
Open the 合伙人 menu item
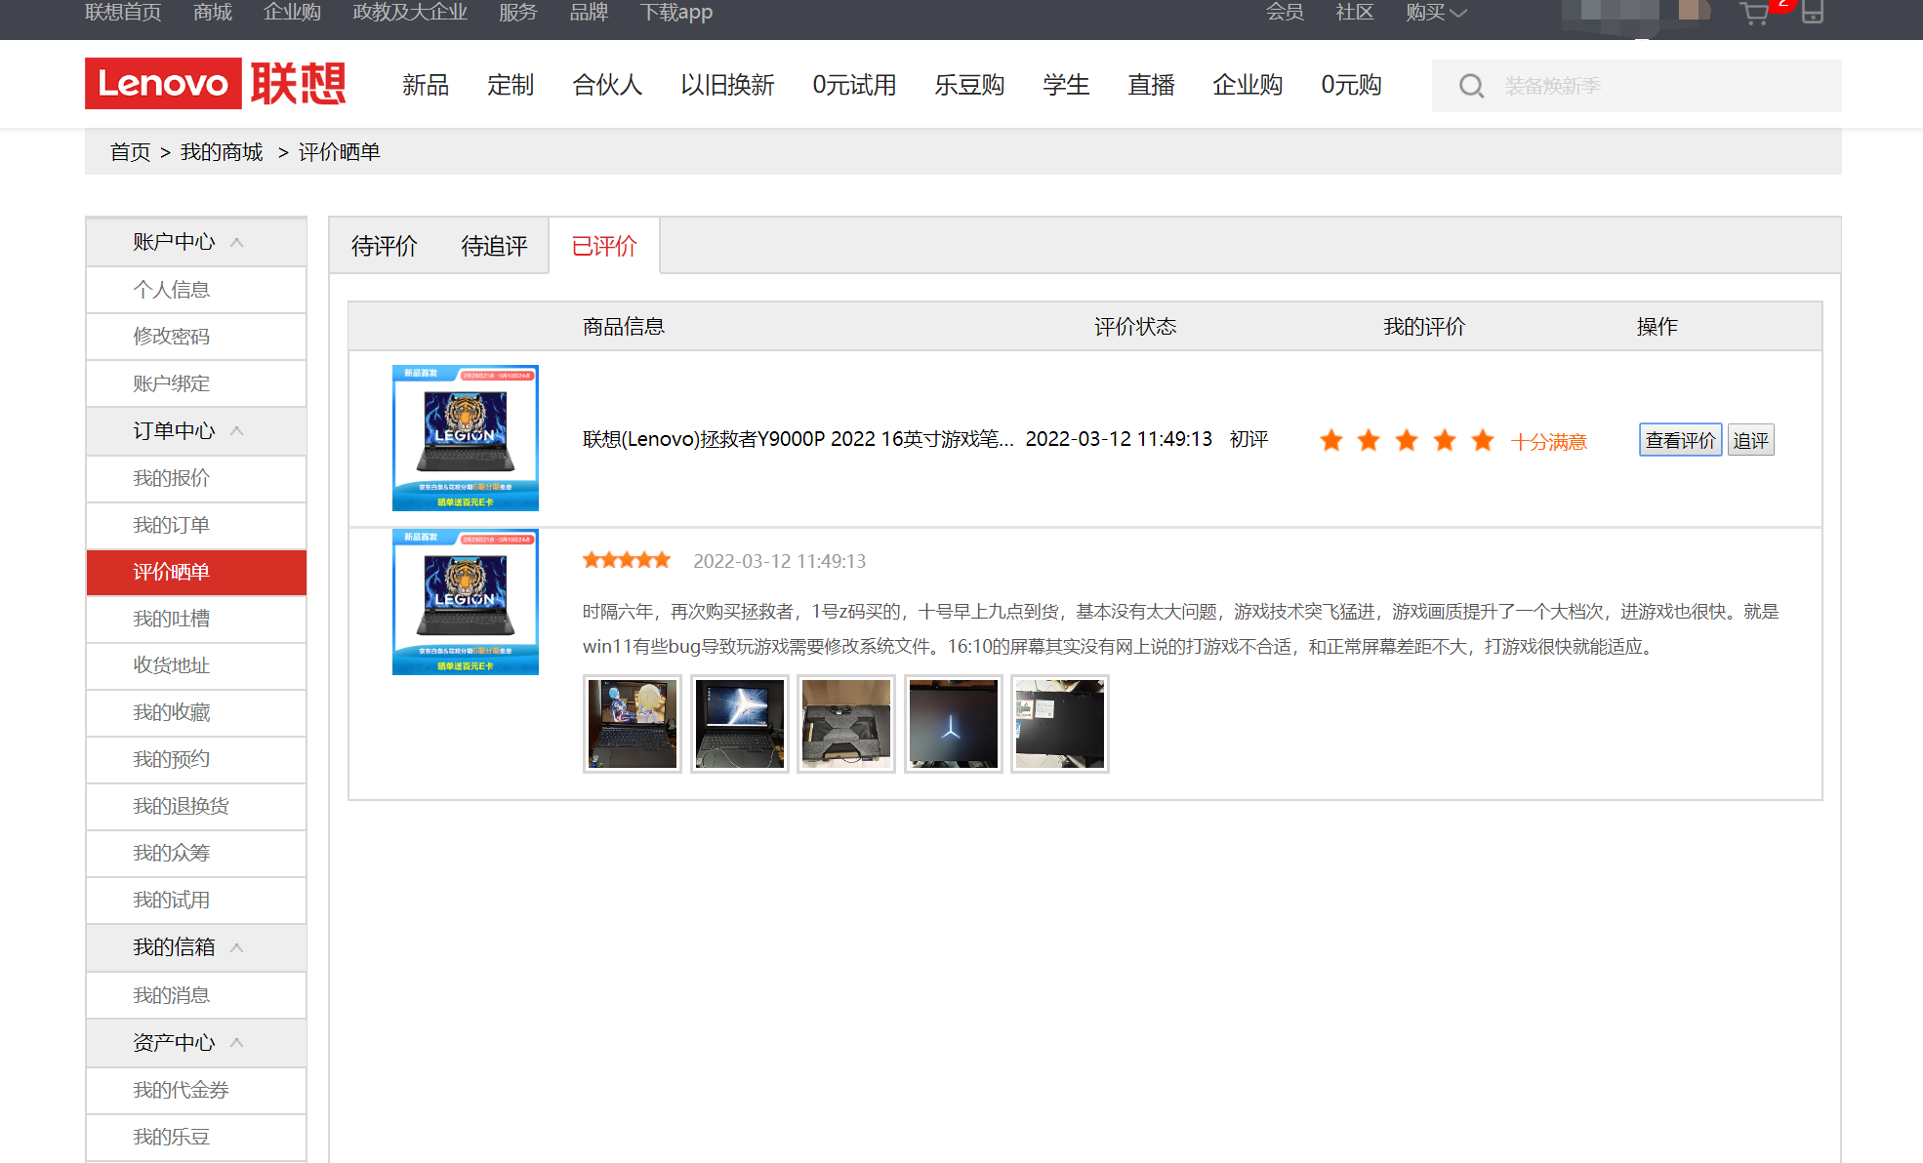607,85
